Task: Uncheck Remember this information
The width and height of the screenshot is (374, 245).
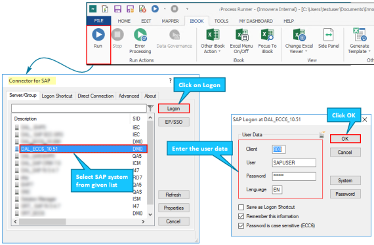Action: [241, 216]
